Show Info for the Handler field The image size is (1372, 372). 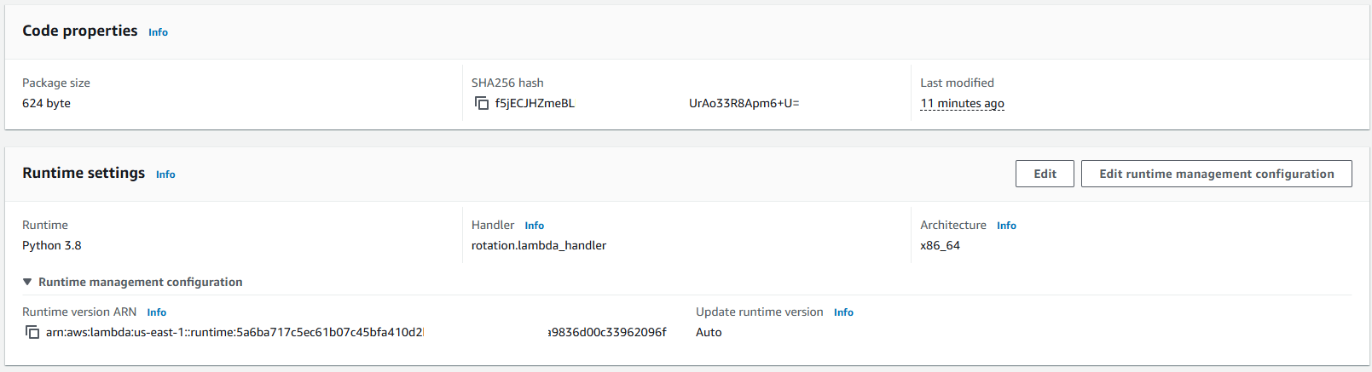click(x=535, y=226)
